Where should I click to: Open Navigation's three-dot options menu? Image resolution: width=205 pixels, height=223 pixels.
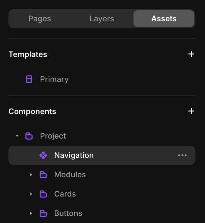[182, 155]
